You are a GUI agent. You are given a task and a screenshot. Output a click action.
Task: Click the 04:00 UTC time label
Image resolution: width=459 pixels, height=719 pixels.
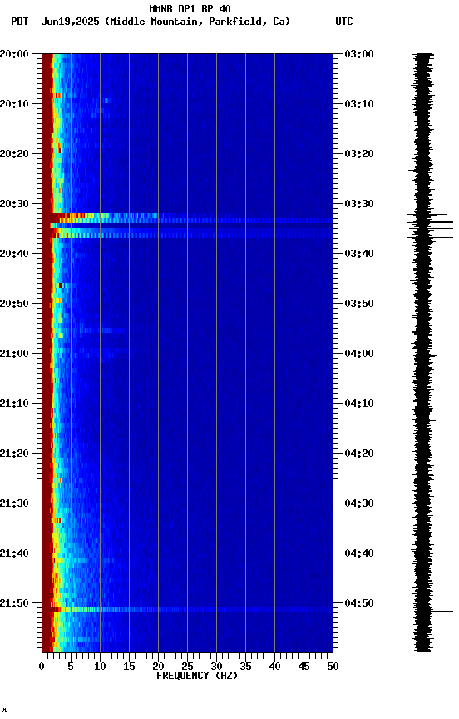coord(359,354)
